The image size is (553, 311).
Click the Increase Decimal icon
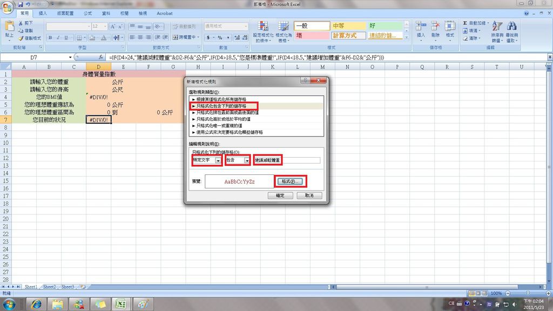(x=237, y=37)
